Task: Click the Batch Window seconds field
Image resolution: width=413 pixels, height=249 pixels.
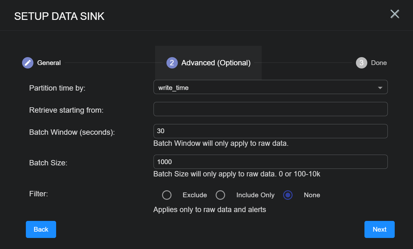Action: pyautogui.click(x=270, y=131)
